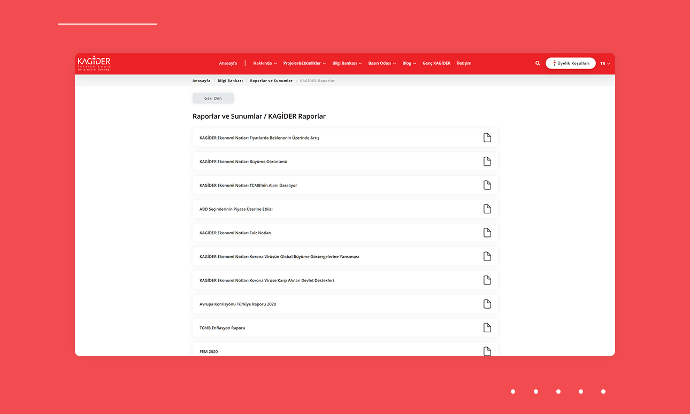Open document icon for Fiyatlarda Beklenenin Üzerinde Artış
The height and width of the screenshot is (414, 690).
pos(487,137)
